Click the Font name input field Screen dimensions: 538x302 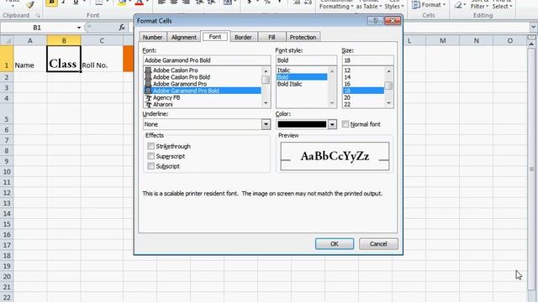(x=207, y=60)
